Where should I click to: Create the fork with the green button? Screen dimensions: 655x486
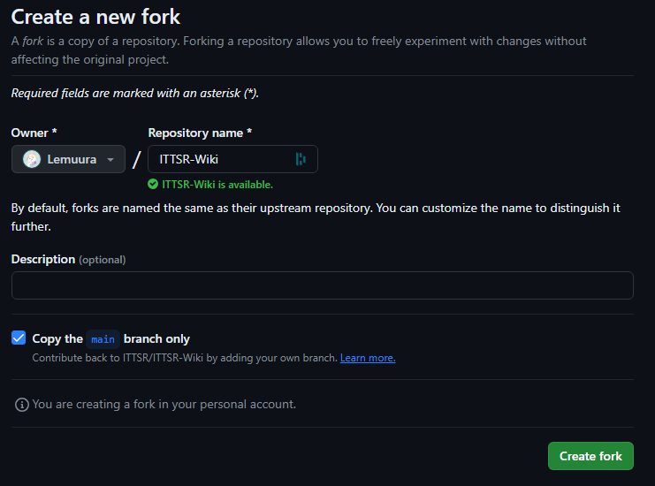point(590,456)
